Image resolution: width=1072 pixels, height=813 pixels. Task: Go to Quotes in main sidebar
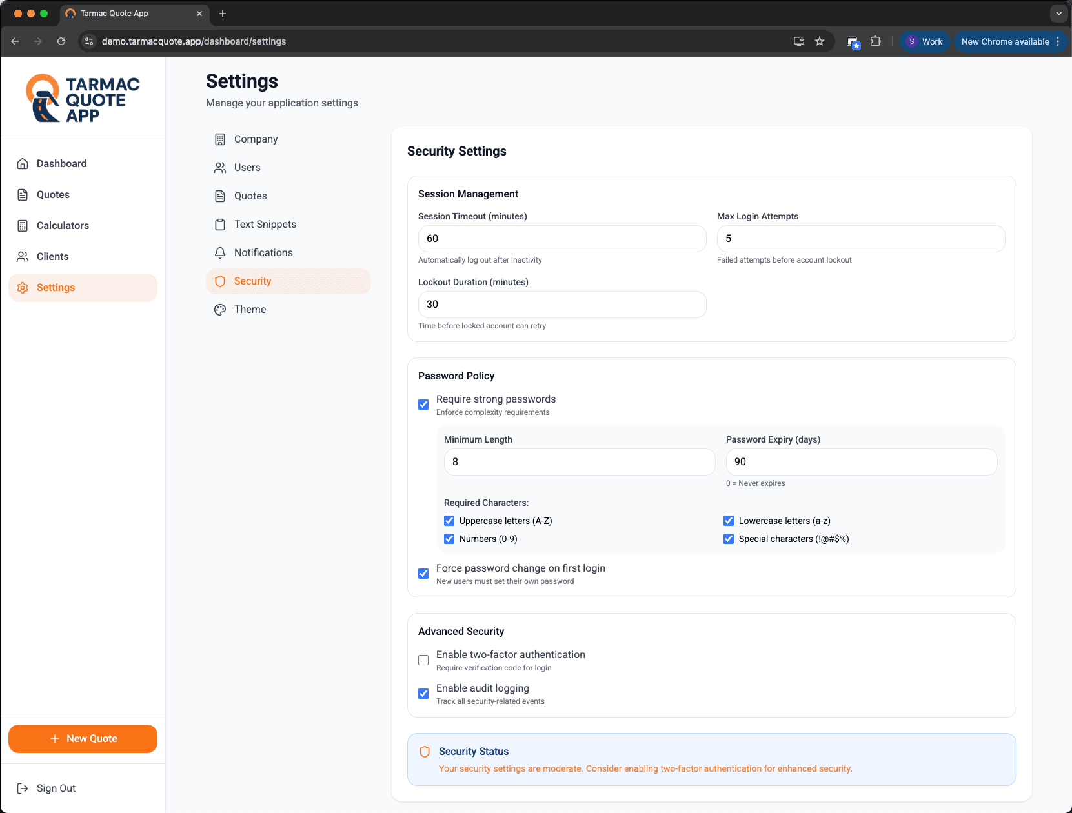(53, 195)
